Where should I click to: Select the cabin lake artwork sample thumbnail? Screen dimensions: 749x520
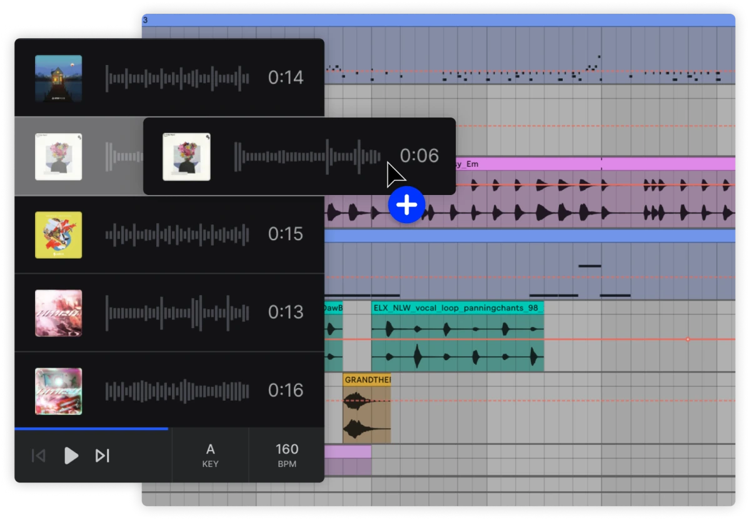click(58, 78)
